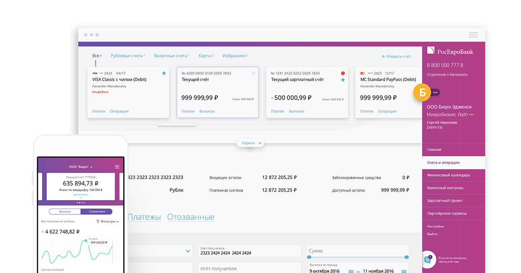Open the Фильтры dropdown in mobile app
The width and height of the screenshot is (521, 273).
(x=107, y=221)
